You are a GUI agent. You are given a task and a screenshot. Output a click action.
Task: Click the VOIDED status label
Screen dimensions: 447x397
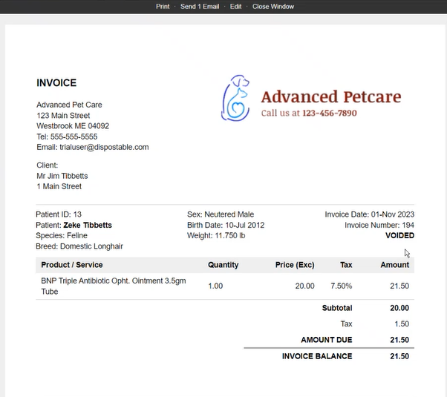click(399, 235)
